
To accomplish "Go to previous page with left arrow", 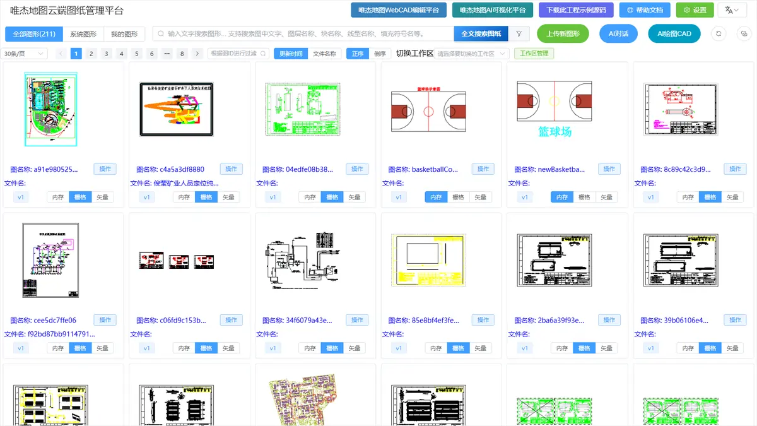I will point(61,54).
